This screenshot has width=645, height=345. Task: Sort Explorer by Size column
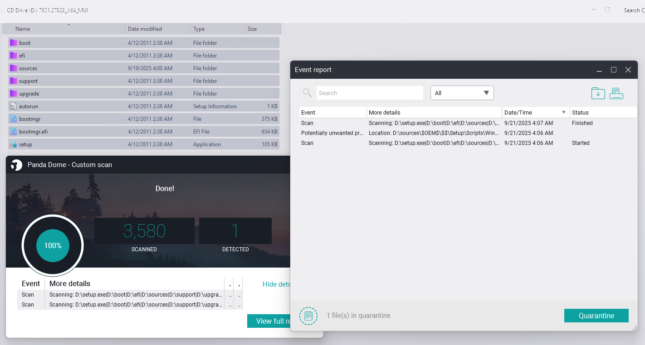pyautogui.click(x=263, y=29)
